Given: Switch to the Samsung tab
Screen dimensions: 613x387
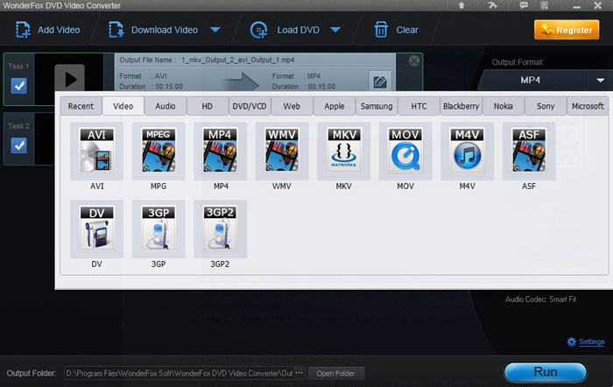Looking at the screenshot, I should click(x=377, y=106).
